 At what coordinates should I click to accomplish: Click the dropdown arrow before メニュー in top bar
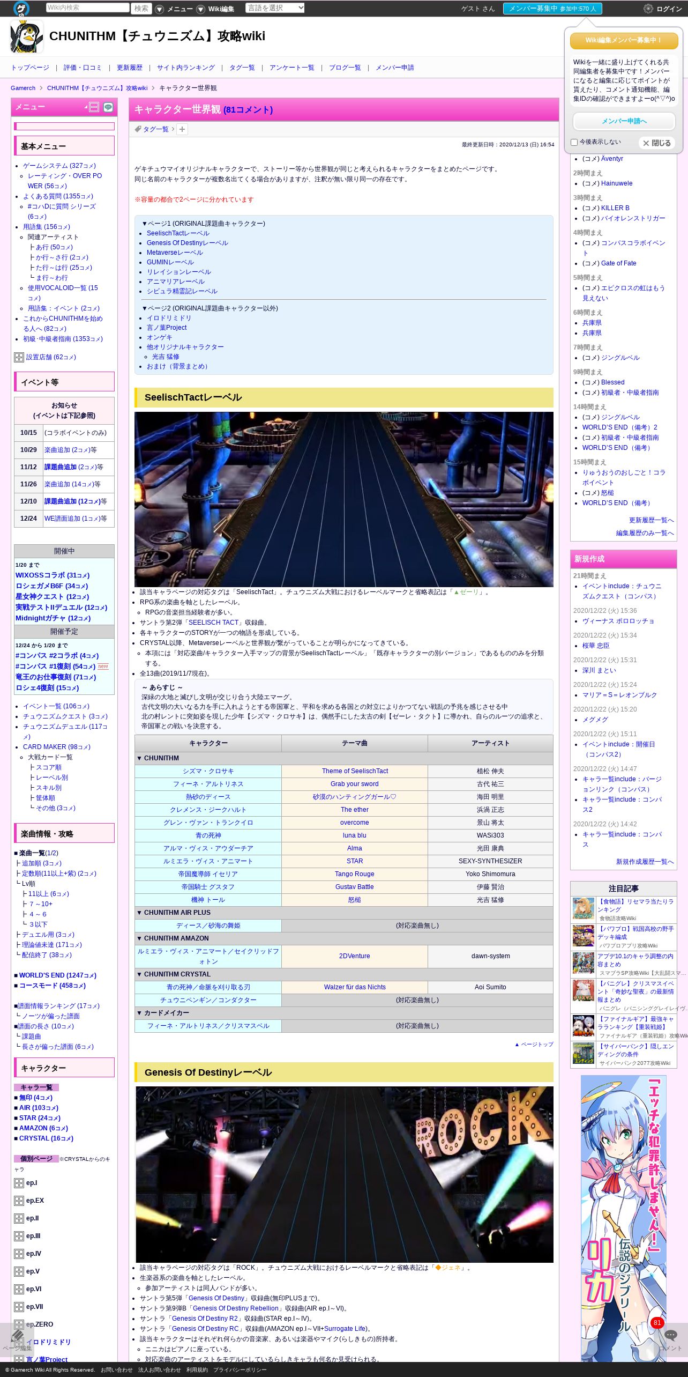tap(159, 9)
